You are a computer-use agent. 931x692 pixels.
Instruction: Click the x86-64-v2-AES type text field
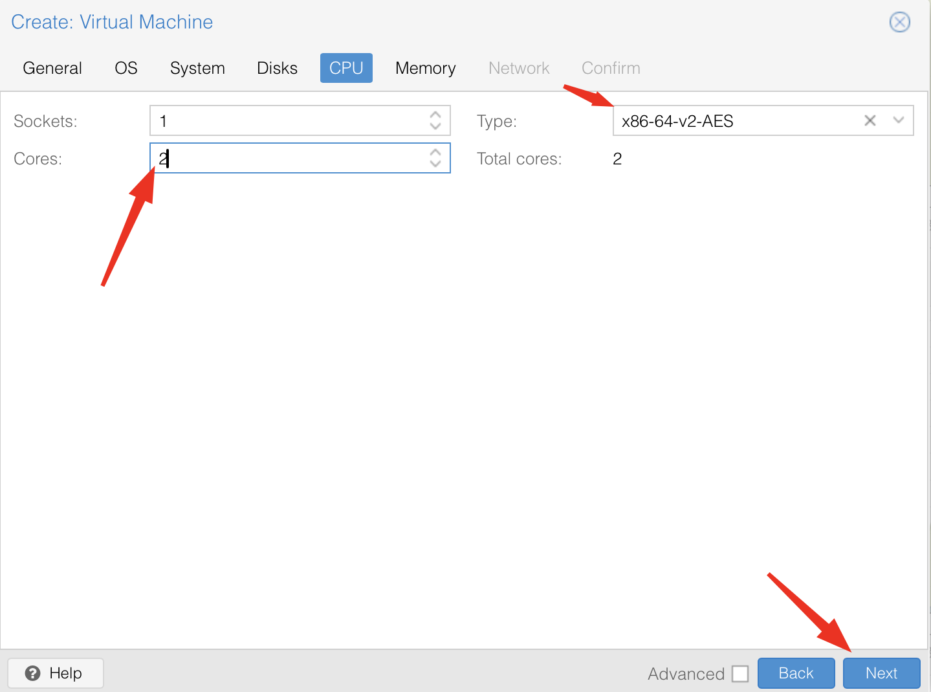pos(731,121)
